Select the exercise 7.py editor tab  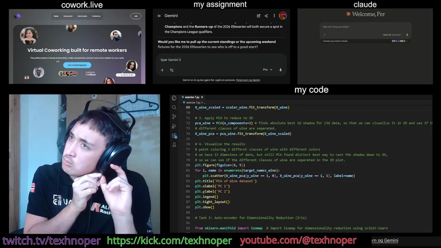pyautogui.click(x=193, y=97)
